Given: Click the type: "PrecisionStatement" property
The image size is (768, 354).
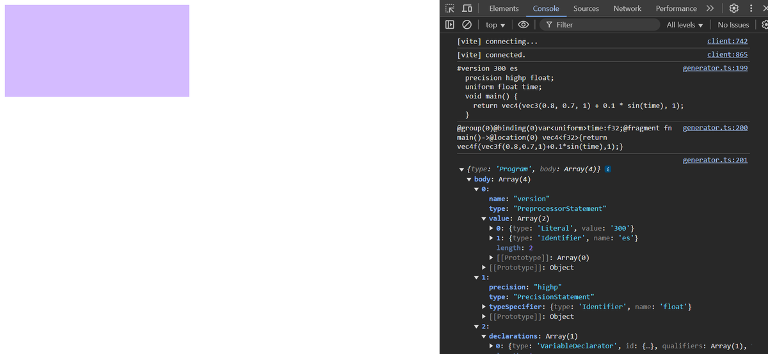Looking at the screenshot, I should tap(541, 297).
